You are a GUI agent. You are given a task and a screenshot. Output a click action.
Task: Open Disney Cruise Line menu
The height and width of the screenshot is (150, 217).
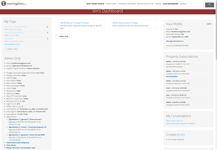click(145, 4)
